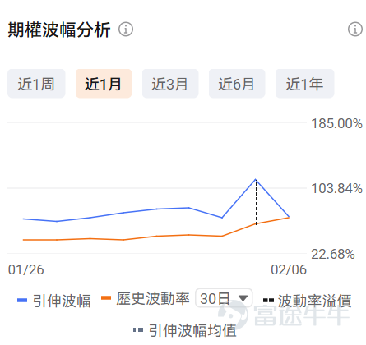This screenshot has width=366, height=345.
Task: Toggle the 引伸波幅均值 legend entry
Action: (x=185, y=330)
